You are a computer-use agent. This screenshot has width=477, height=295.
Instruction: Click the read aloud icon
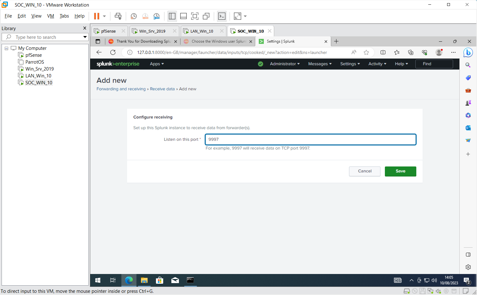[354, 52]
